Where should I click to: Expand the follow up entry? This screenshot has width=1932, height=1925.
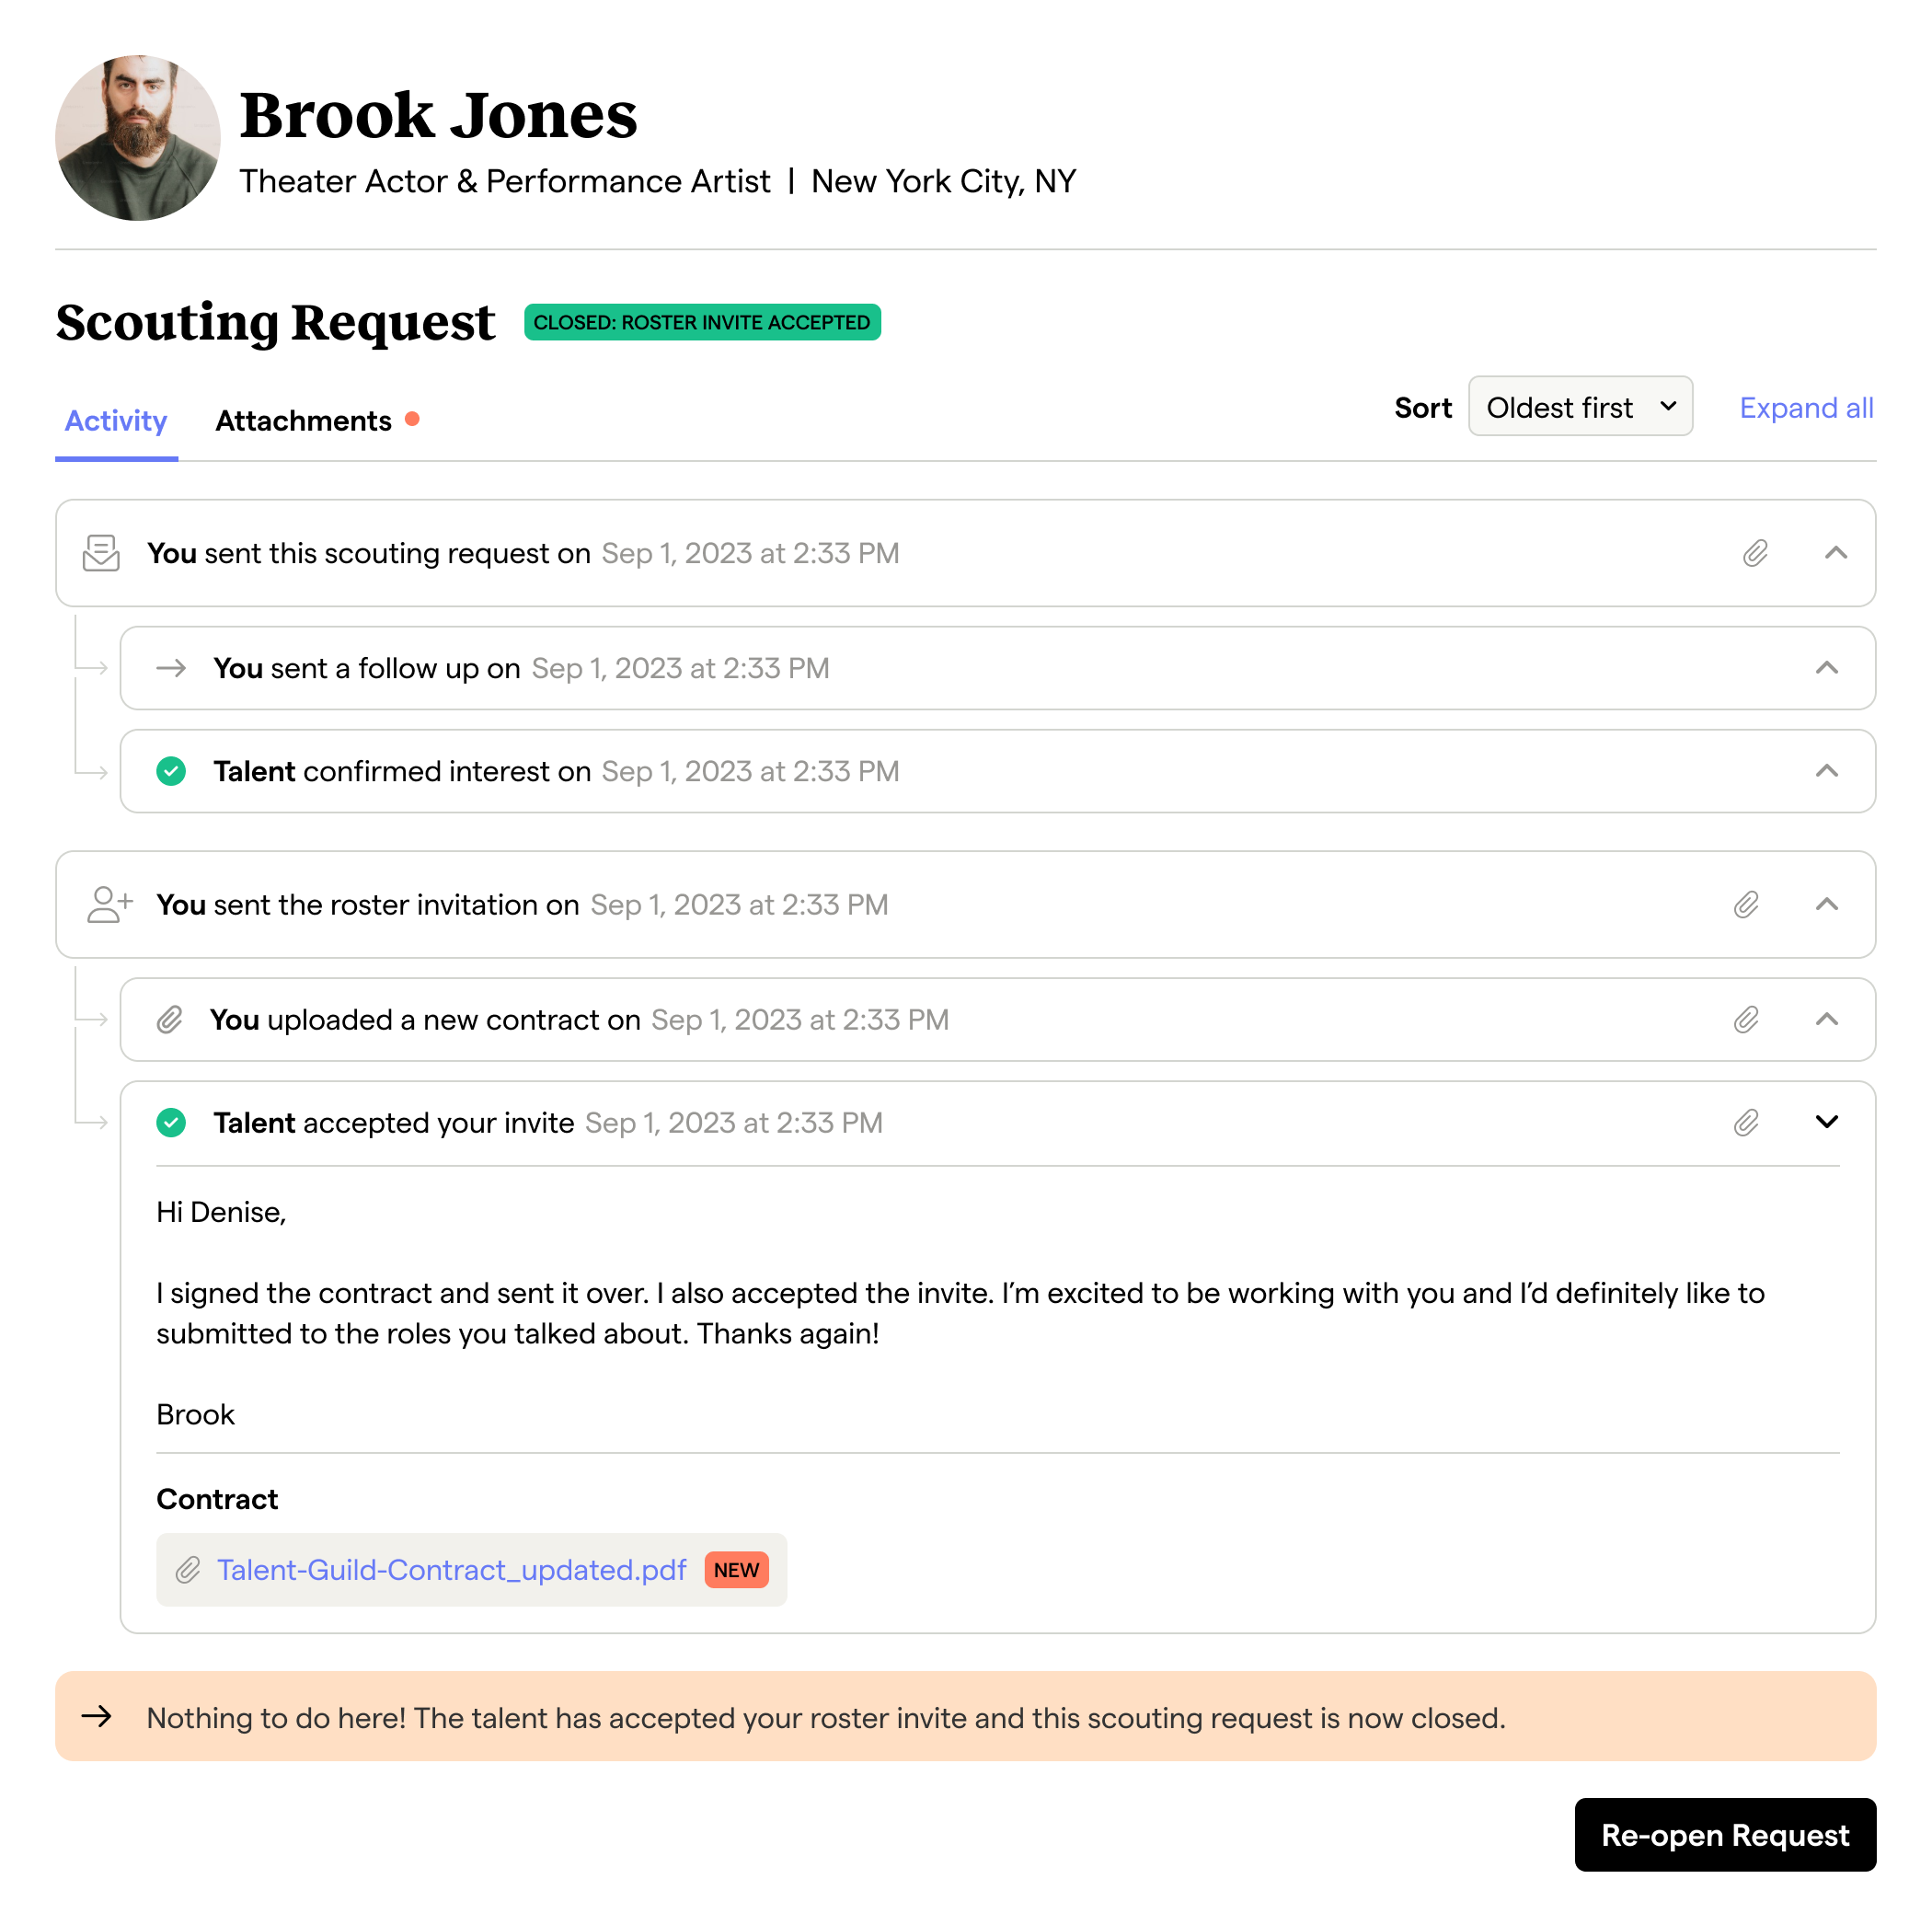tap(1826, 668)
